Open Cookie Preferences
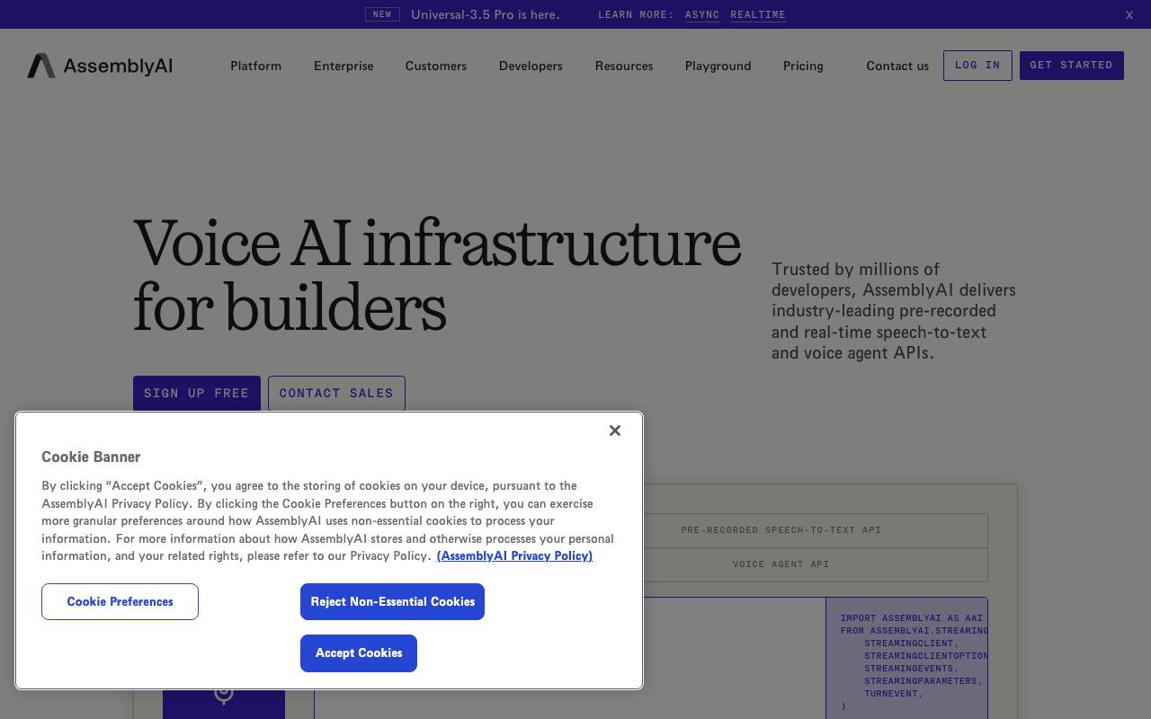This screenshot has height=719, width=1151. click(120, 602)
